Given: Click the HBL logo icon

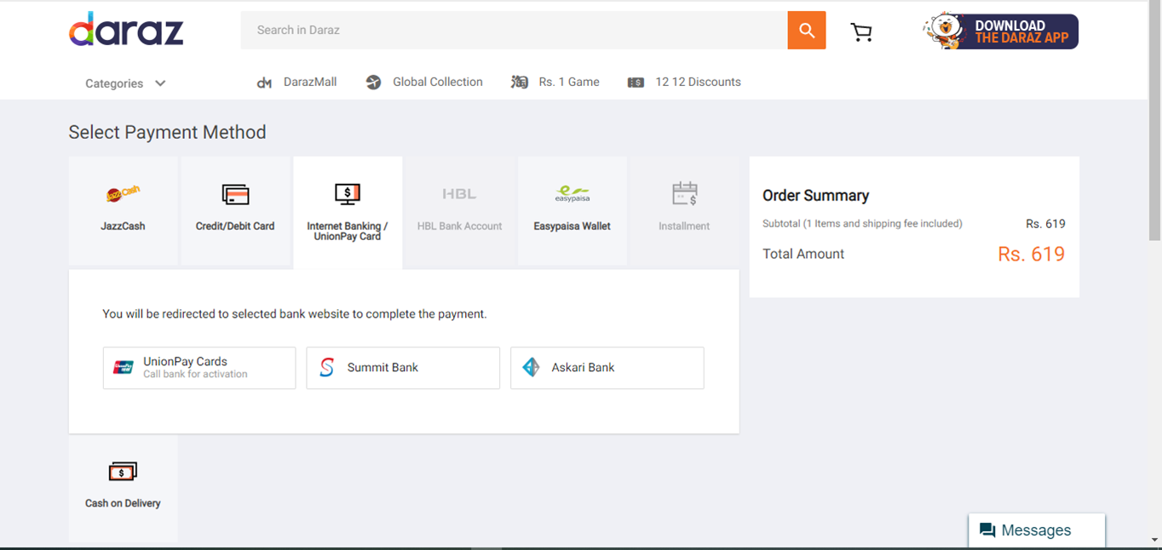Looking at the screenshot, I should tap(459, 194).
